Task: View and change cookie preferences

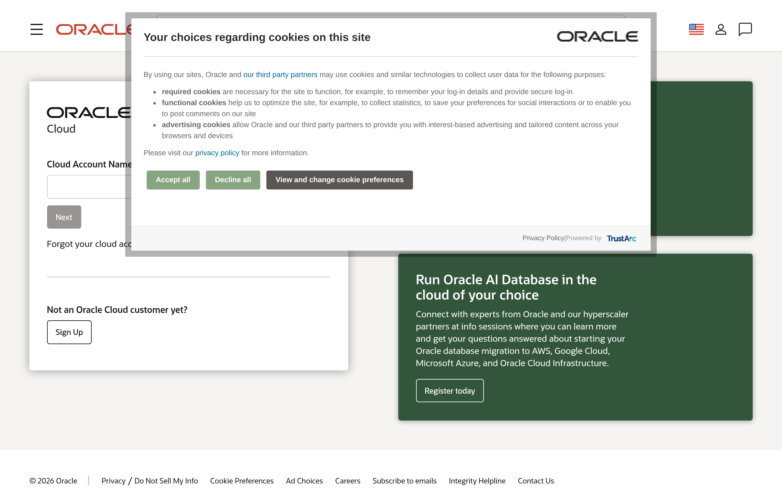Action: pyautogui.click(x=339, y=180)
